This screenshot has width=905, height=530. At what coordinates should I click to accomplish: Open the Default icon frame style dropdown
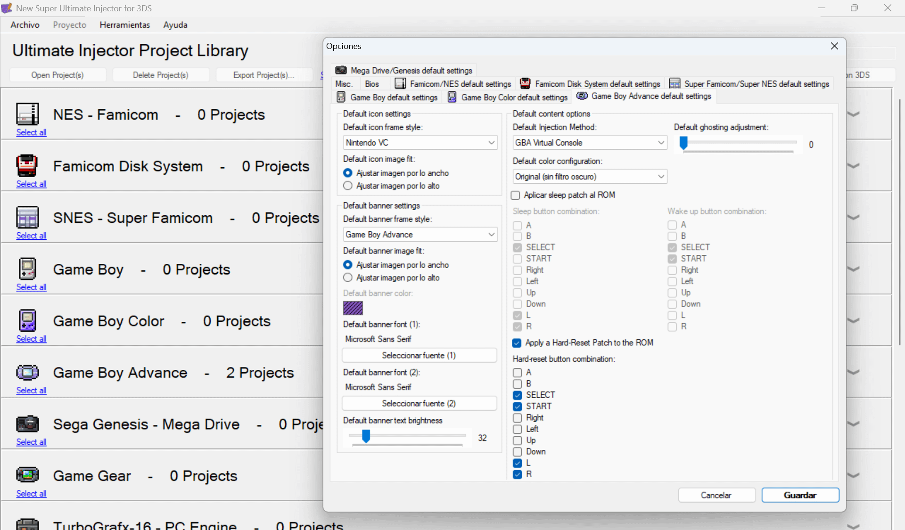coord(420,143)
